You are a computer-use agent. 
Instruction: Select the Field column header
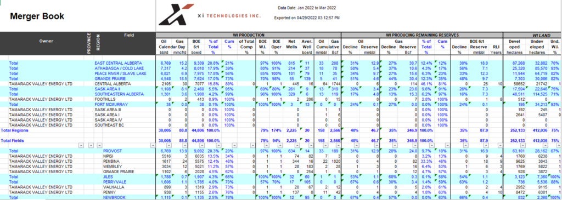[x=129, y=35]
